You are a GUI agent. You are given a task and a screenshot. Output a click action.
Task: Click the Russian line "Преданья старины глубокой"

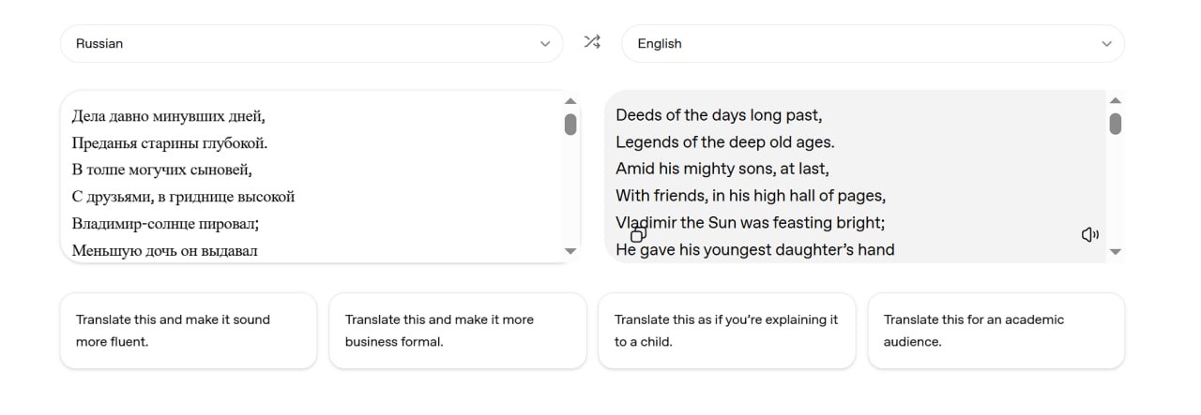pyautogui.click(x=170, y=143)
